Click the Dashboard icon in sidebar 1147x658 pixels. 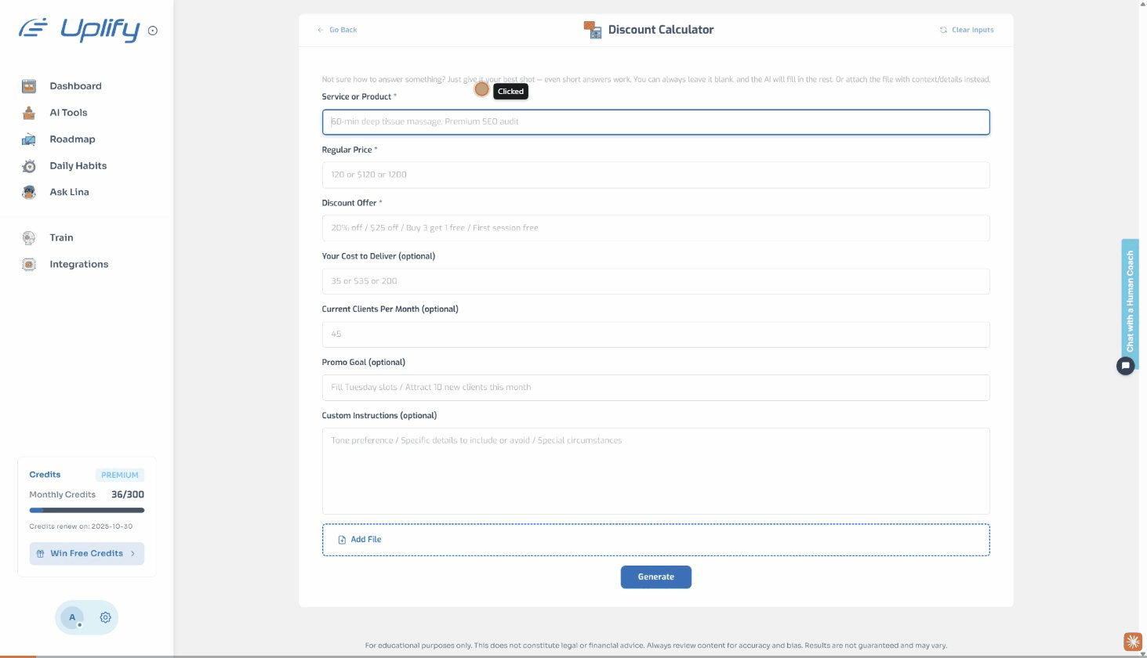coord(29,86)
